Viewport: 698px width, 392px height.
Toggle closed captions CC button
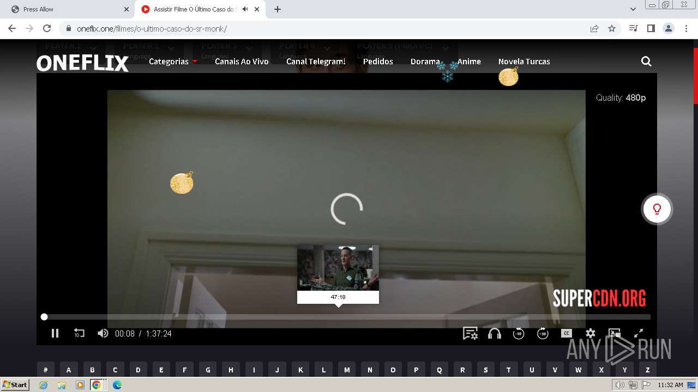[567, 333]
